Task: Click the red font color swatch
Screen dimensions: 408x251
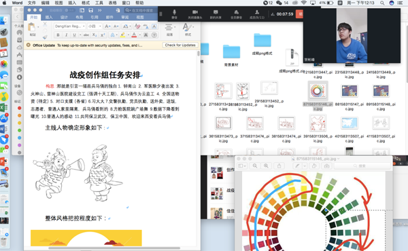Action: click(x=134, y=35)
